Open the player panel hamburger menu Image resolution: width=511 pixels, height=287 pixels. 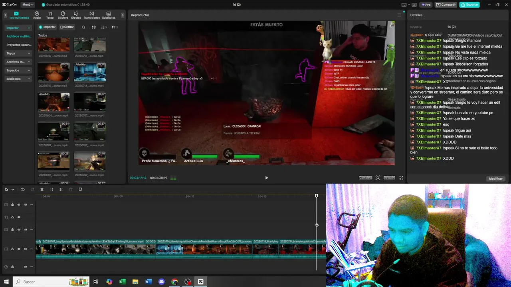pyautogui.click(x=399, y=15)
